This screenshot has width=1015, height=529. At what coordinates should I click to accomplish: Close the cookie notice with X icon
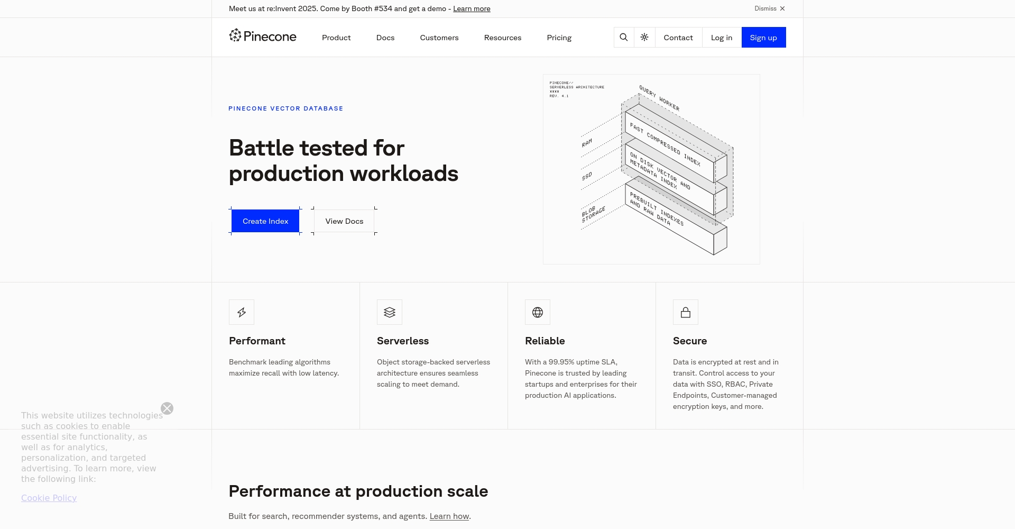(167, 408)
